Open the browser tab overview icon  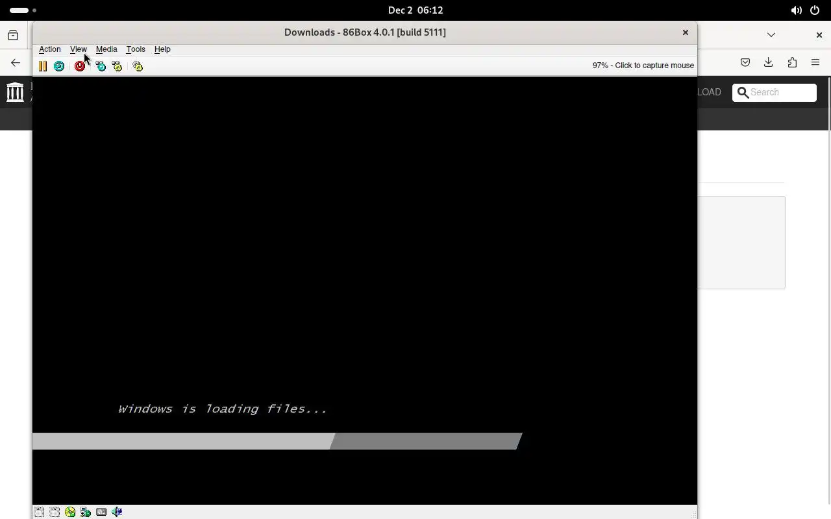click(x=13, y=35)
